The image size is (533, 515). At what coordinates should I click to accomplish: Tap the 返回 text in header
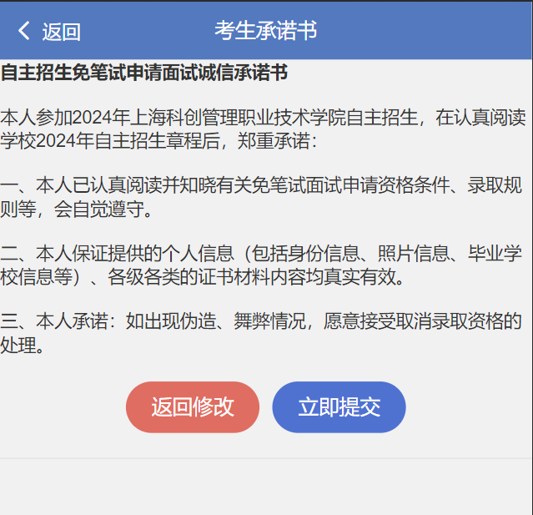(x=62, y=32)
